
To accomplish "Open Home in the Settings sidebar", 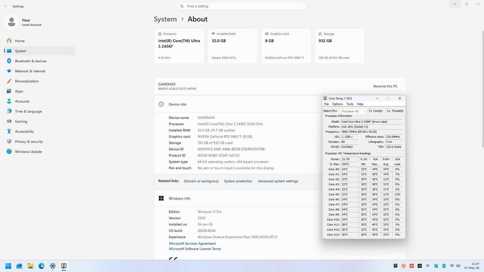I will [39, 41].
